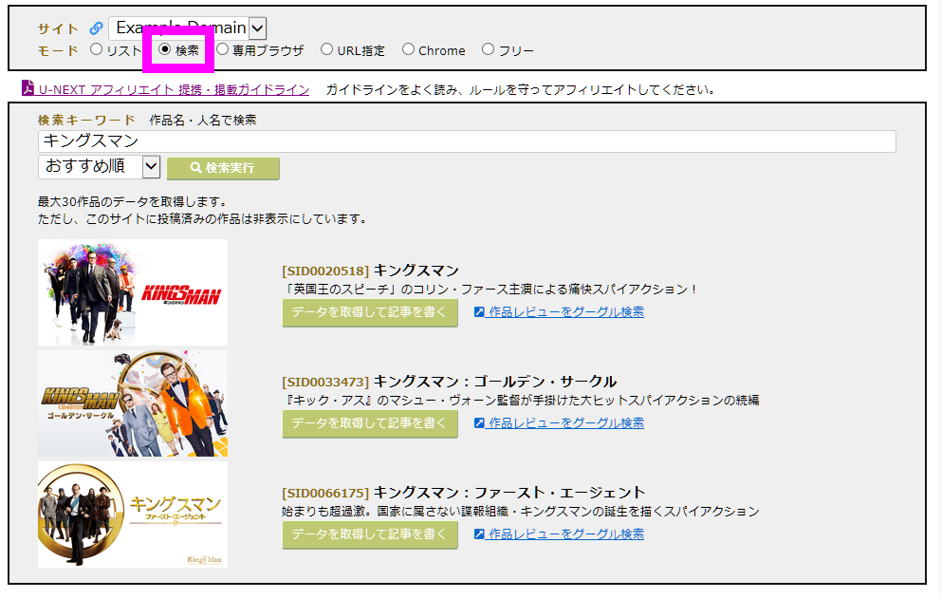This screenshot has width=942, height=599.
Task: Open U-NEXT アフィリエイト guideline link
Action: (174, 90)
